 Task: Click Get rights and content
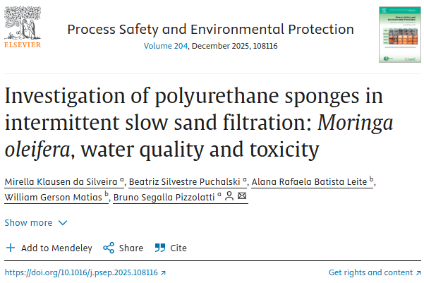370,272
